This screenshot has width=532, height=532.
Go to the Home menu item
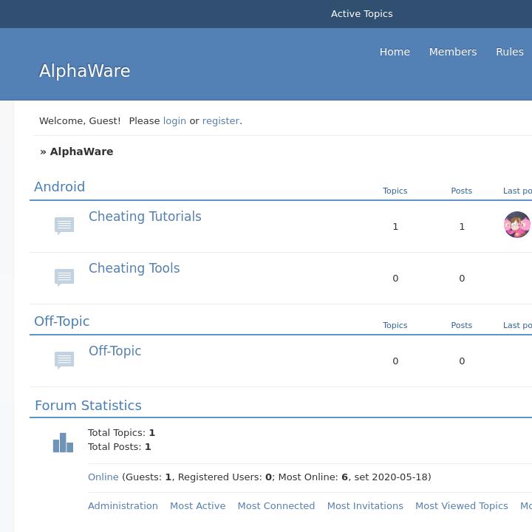pos(395,52)
